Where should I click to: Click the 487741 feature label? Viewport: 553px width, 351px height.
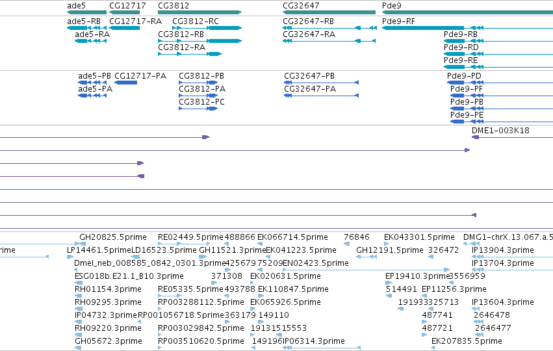click(x=437, y=316)
